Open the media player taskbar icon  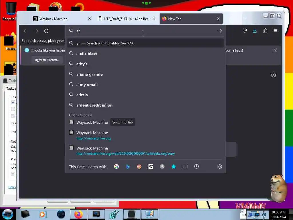(x=42, y=214)
